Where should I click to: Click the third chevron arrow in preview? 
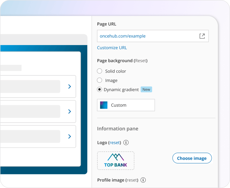[x=70, y=136]
